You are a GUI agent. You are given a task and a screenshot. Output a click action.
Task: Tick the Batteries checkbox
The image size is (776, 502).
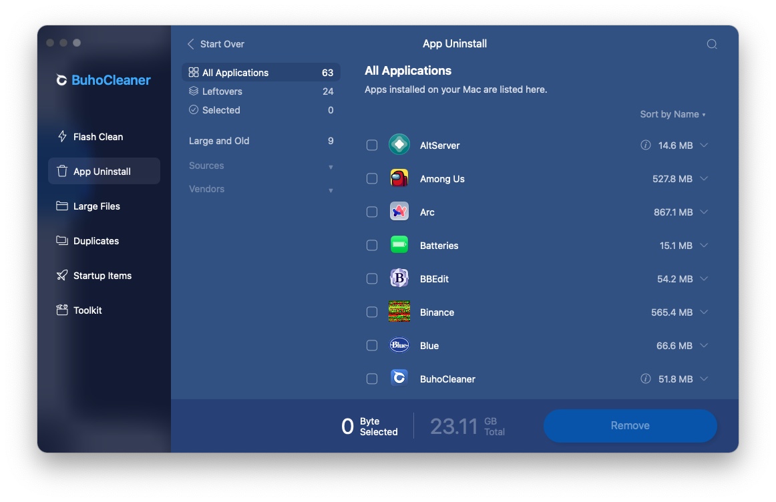[x=372, y=245]
